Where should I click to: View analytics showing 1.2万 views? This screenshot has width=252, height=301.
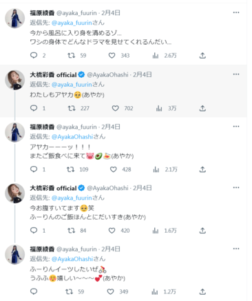click(x=155, y=291)
